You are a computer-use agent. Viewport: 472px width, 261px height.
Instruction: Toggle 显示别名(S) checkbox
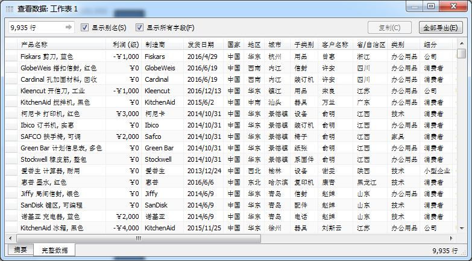[x=84, y=28]
